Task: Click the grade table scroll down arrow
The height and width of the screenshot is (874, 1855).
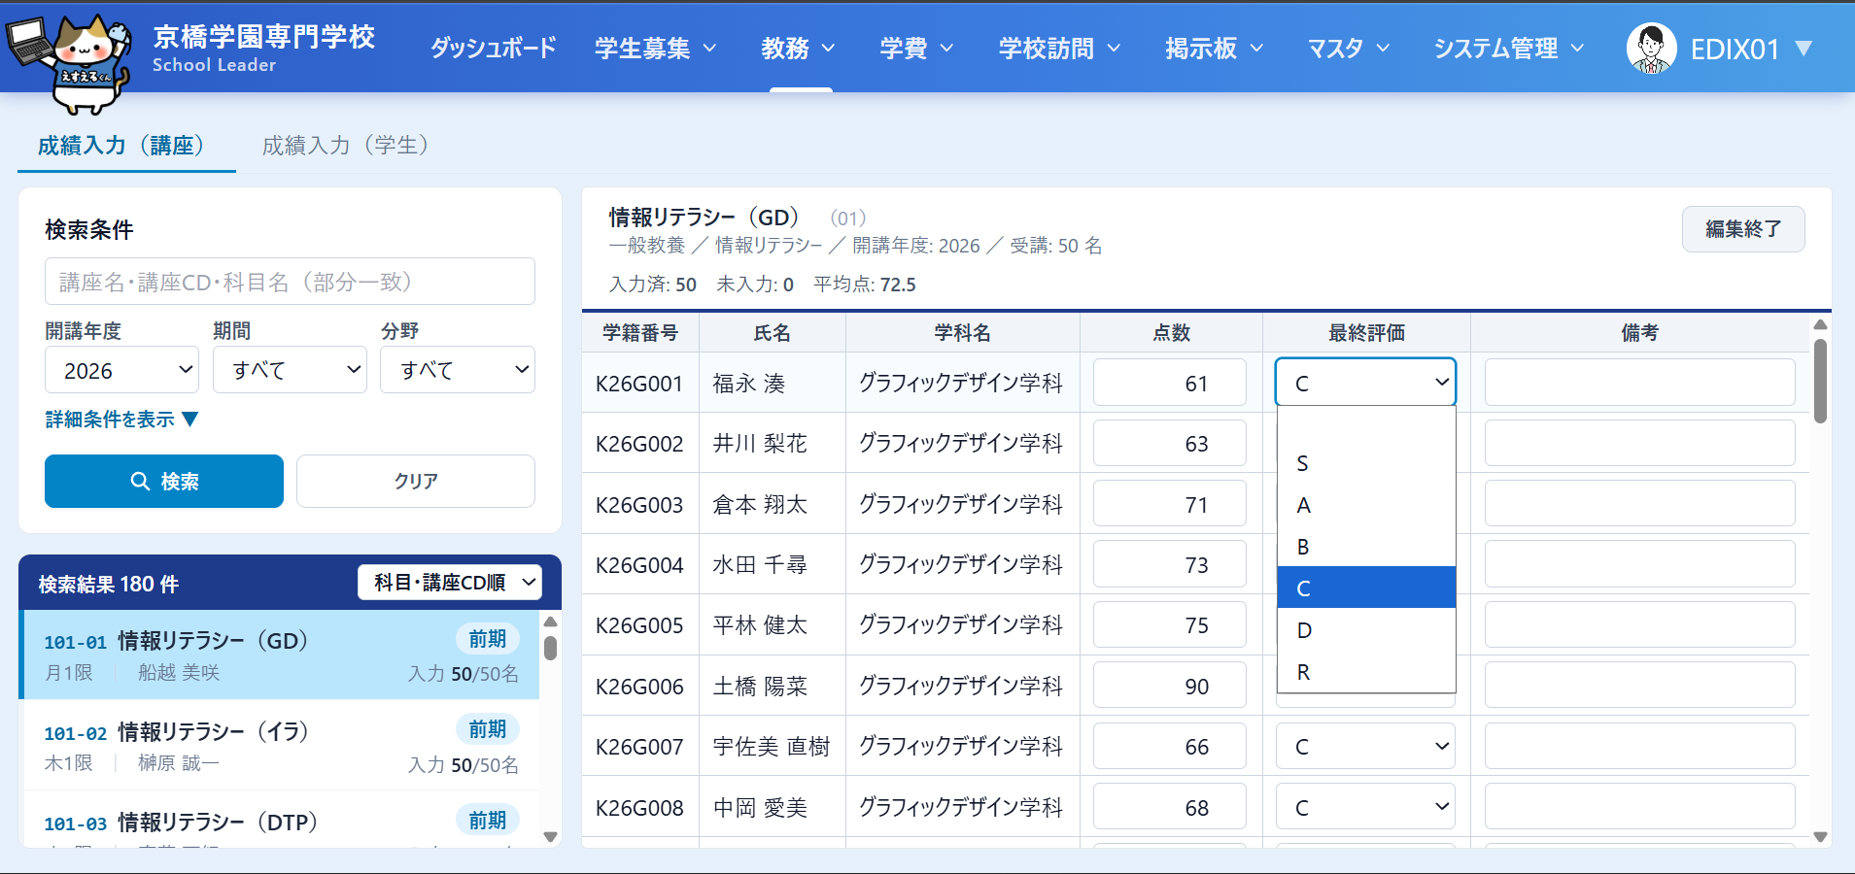Action: tap(1820, 837)
